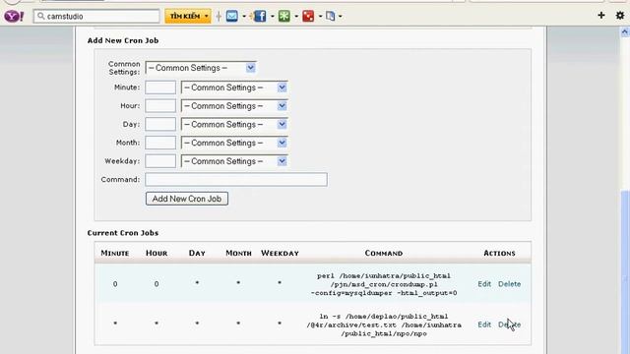Open the Weekday Common Settings dropdown
This screenshot has width=630, height=354.
click(x=234, y=161)
